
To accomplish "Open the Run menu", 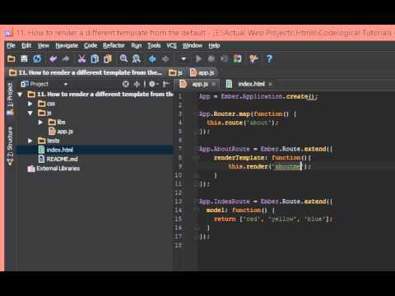I will 137,45.
